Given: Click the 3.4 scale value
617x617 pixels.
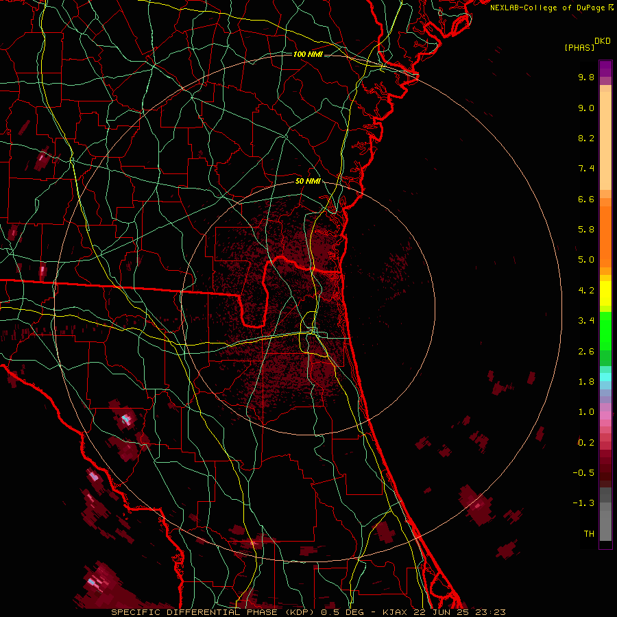Looking at the screenshot, I should [586, 321].
